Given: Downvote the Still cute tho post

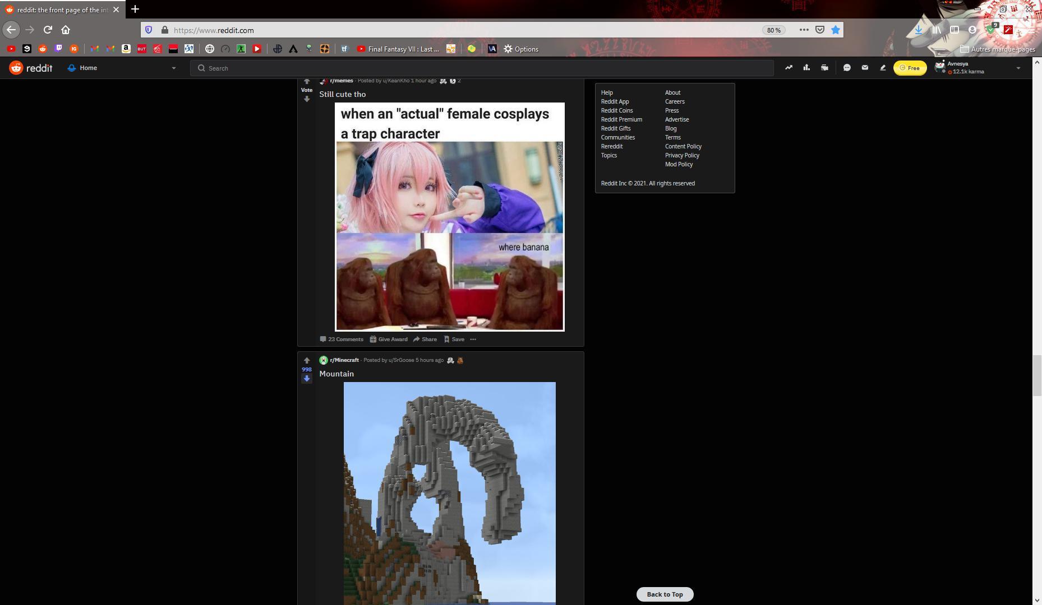Looking at the screenshot, I should 307,99.
